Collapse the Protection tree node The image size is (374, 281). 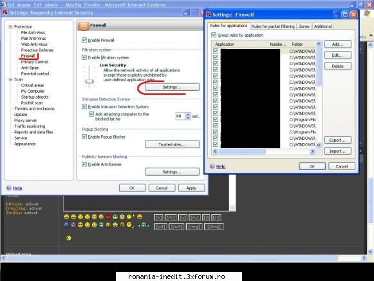pyautogui.click(x=10, y=26)
